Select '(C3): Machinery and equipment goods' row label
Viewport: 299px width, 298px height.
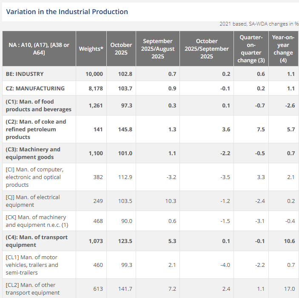(33, 153)
